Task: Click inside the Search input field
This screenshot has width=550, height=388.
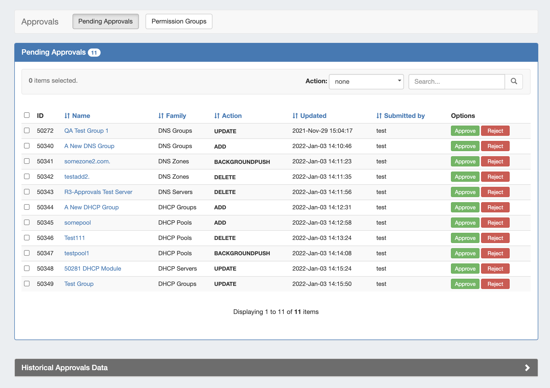Action: (x=457, y=81)
